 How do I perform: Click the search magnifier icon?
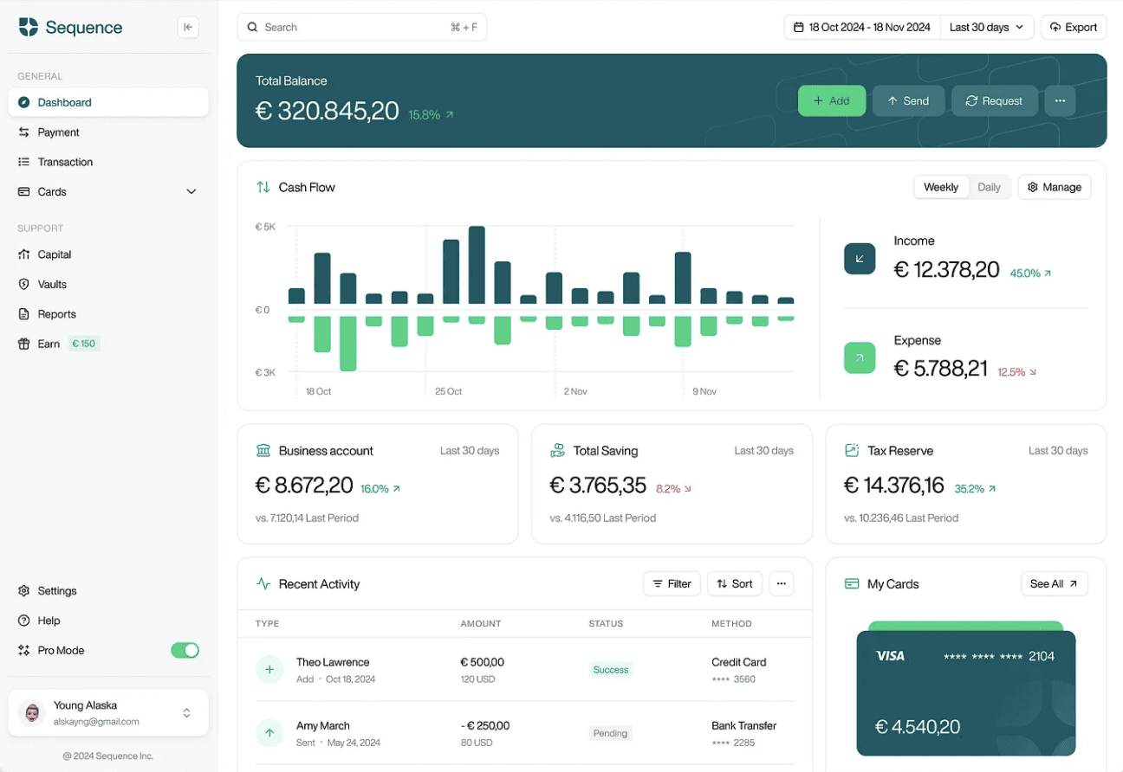(x=252, y=27)
